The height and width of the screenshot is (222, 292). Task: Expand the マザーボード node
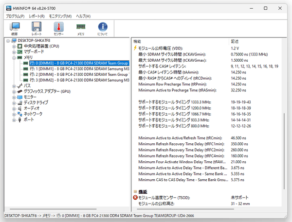[14, 52]
